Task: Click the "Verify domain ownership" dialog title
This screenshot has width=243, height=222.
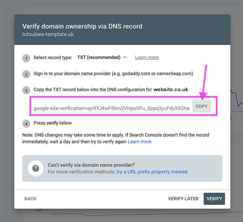Action: click(82, 26)
